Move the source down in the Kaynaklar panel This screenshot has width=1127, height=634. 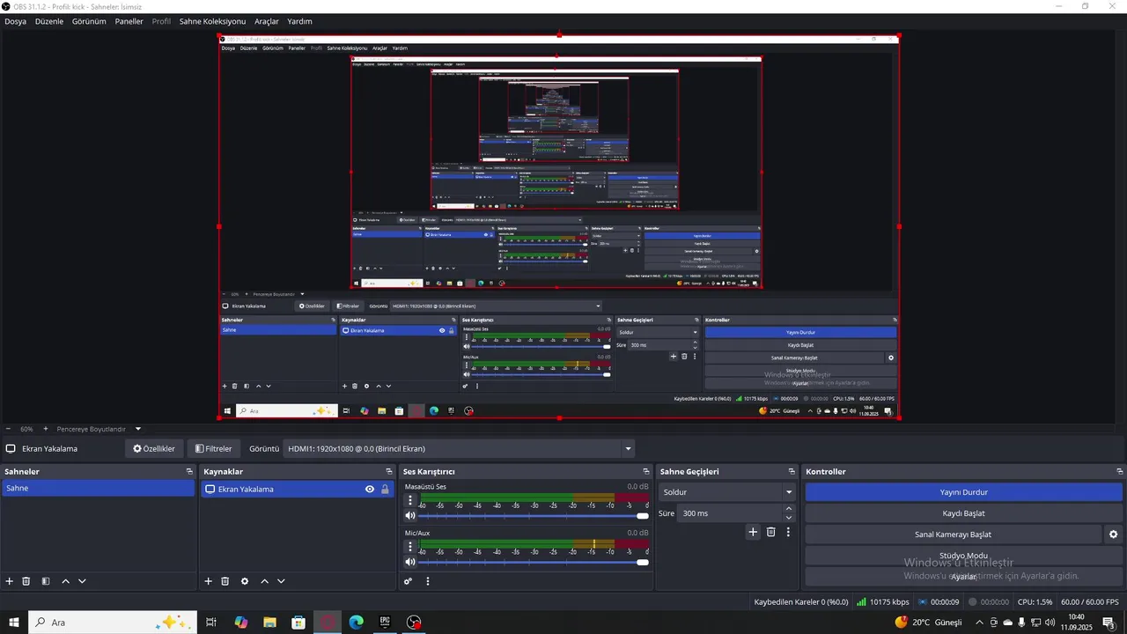pyautogui.click(x=281, y=581)
